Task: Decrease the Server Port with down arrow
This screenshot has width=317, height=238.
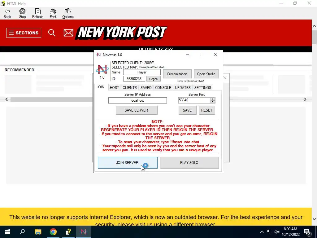Action: (212, 102)
